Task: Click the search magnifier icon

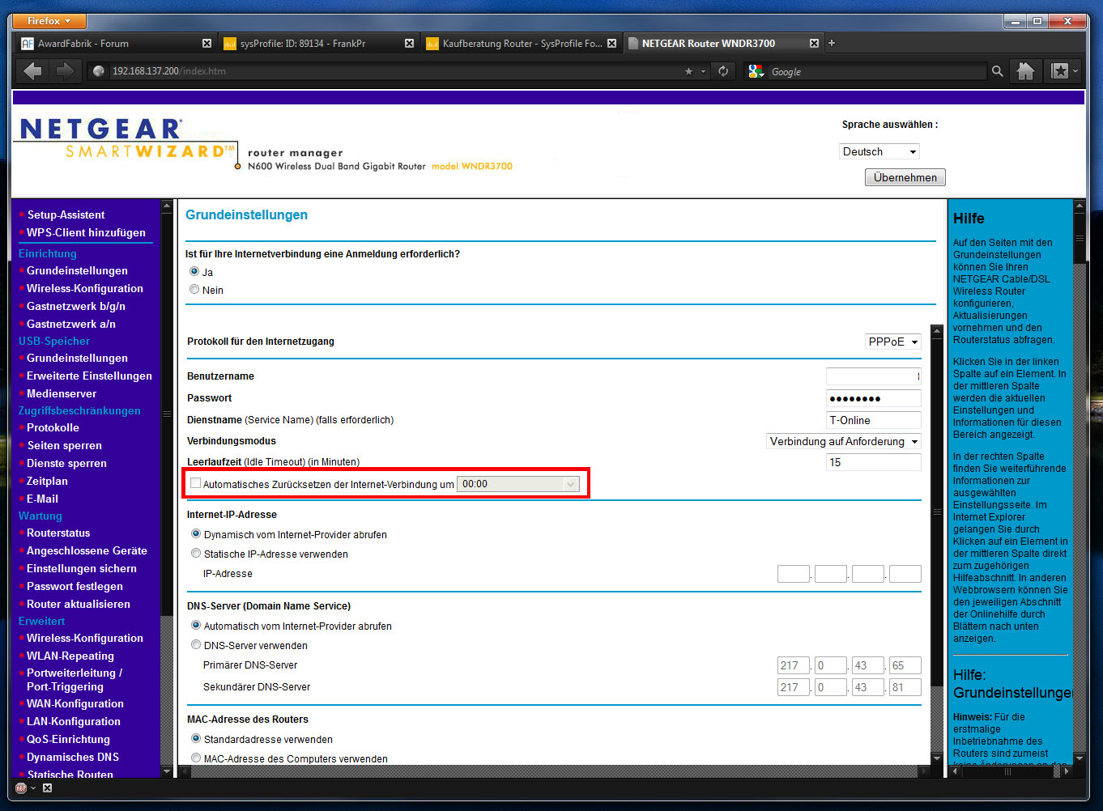Action: coord(997,71)
